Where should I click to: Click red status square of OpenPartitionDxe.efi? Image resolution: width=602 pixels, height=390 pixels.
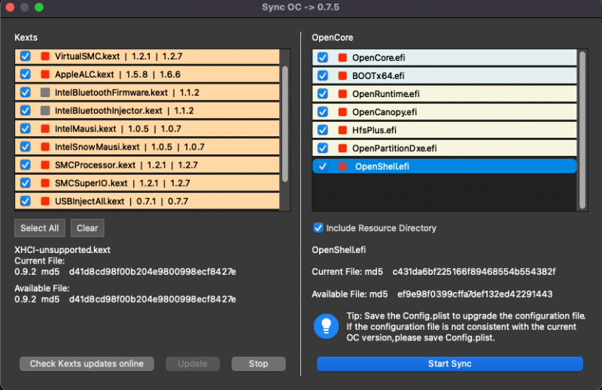[342, 148]
